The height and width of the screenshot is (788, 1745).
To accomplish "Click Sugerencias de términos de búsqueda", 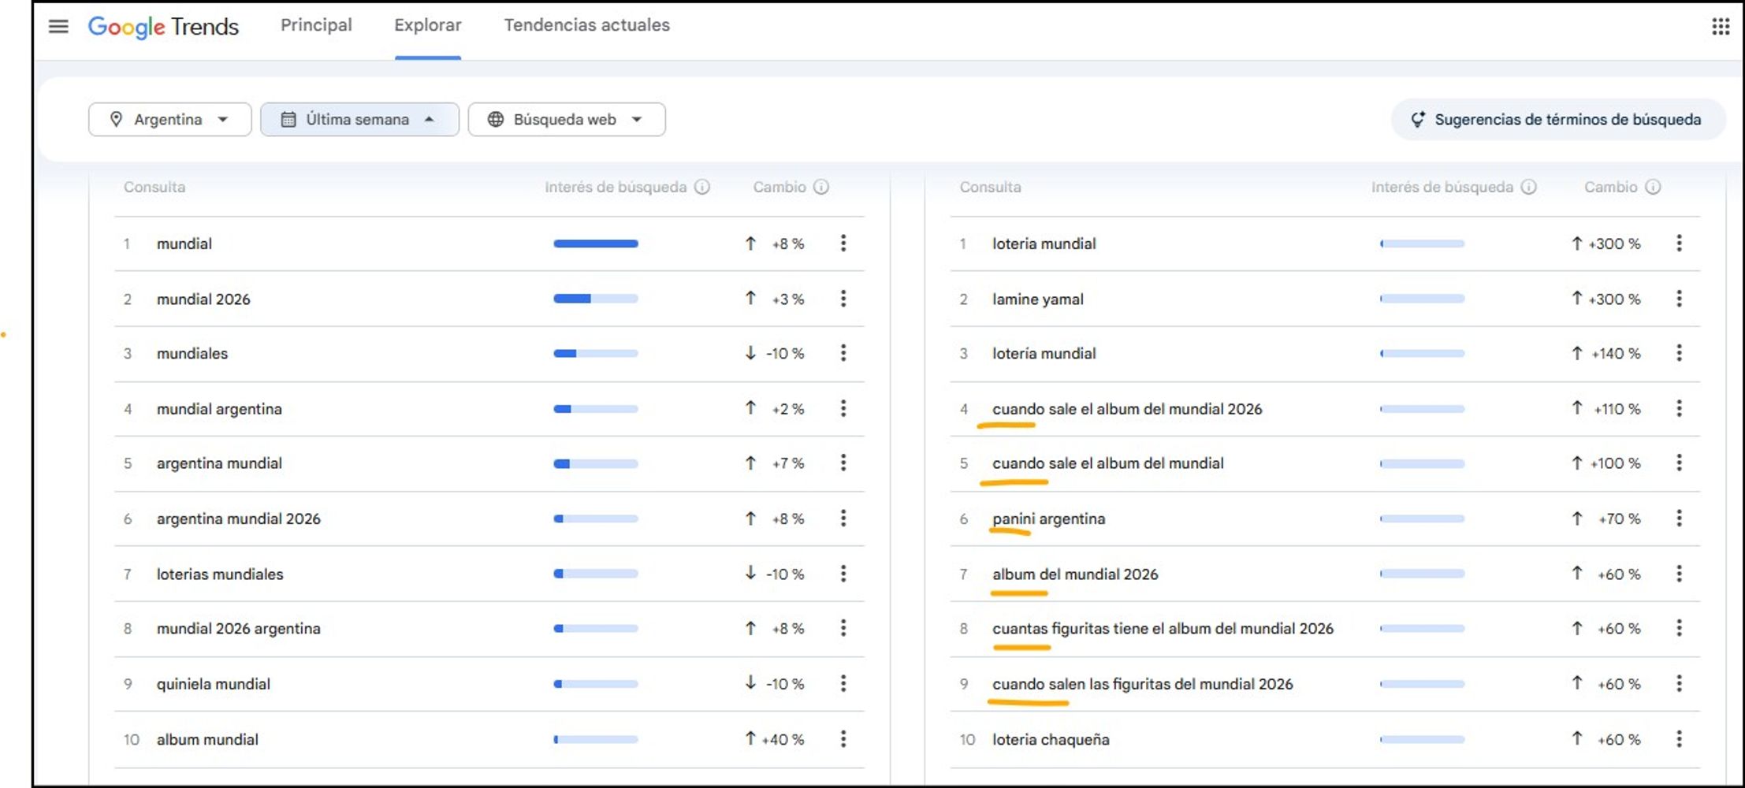I will point(1558,120).
